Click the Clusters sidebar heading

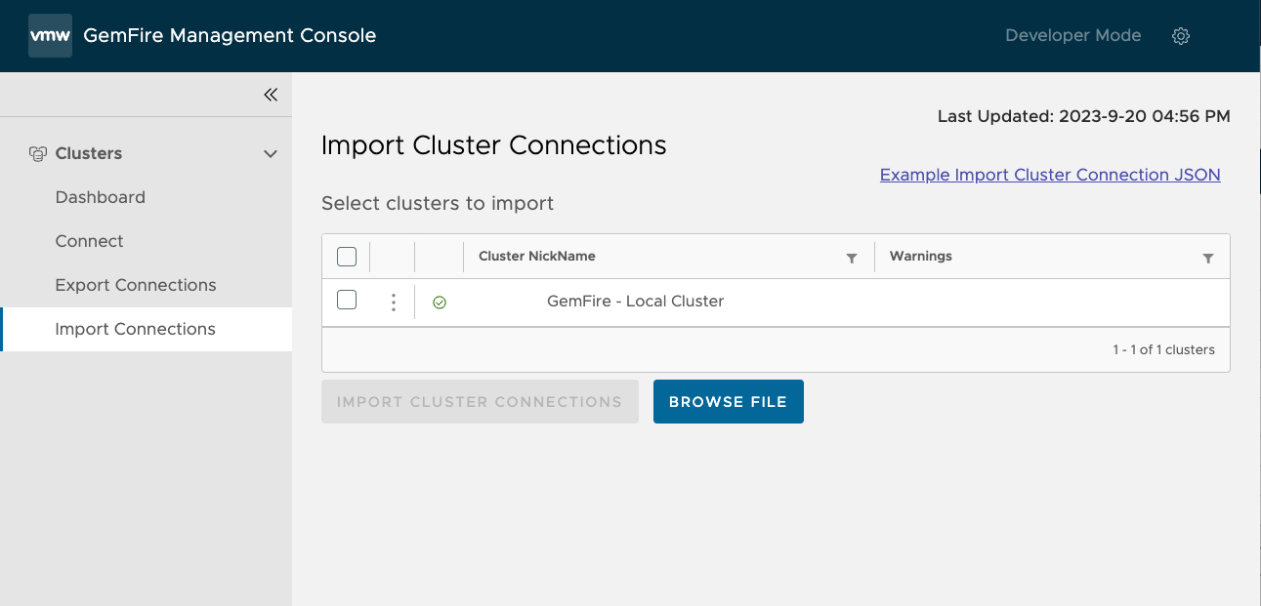point(89,153)
